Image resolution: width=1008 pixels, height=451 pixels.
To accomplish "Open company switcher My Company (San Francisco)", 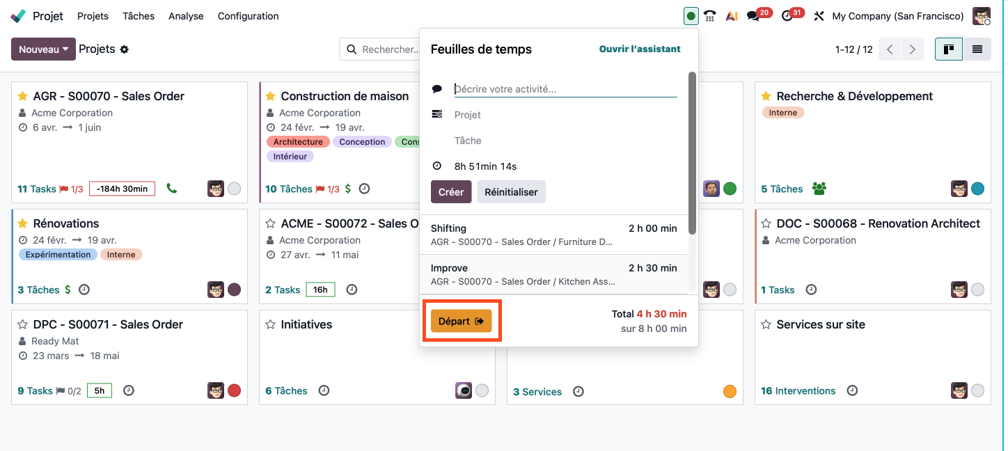I will [x=898, y=16].
